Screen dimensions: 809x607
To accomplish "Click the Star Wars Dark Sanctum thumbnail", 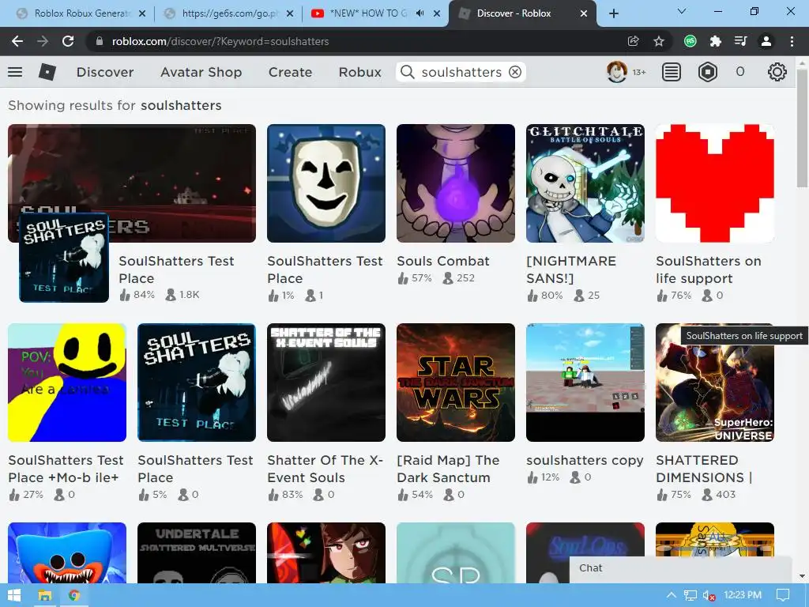I will click(x=456, y=383).
